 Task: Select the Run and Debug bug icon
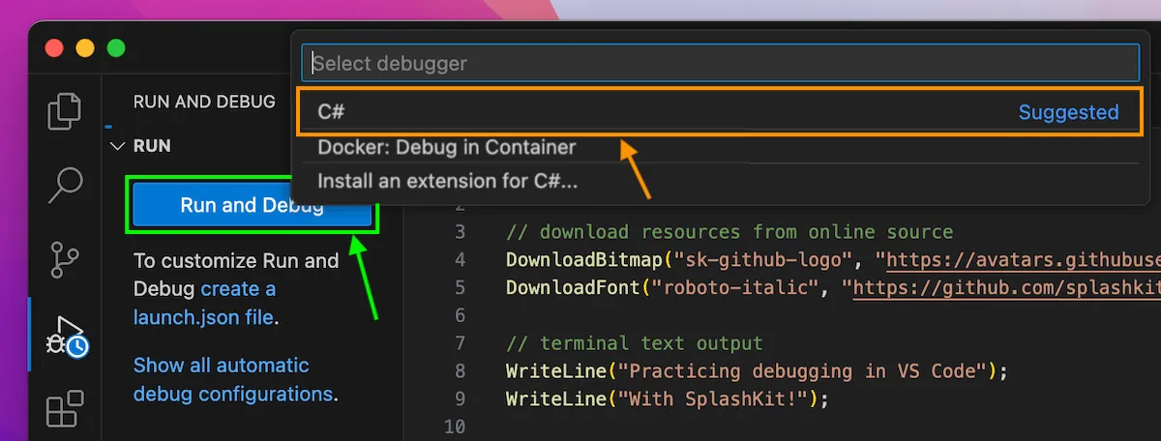pos(66,335)
